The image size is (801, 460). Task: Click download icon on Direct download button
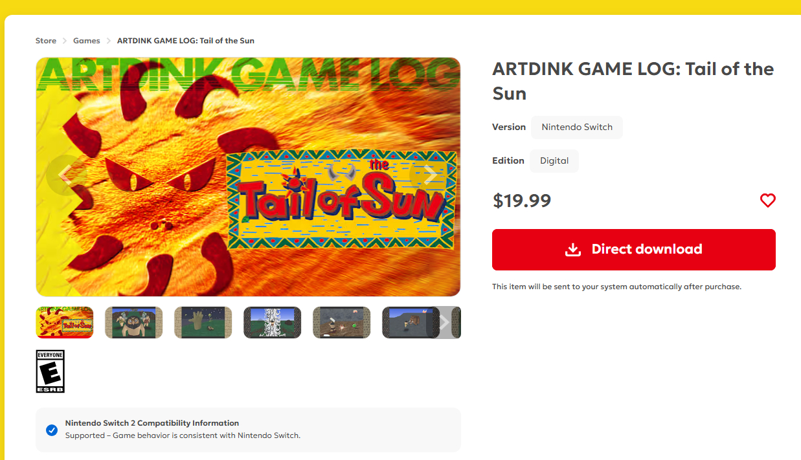pos(573,250)
